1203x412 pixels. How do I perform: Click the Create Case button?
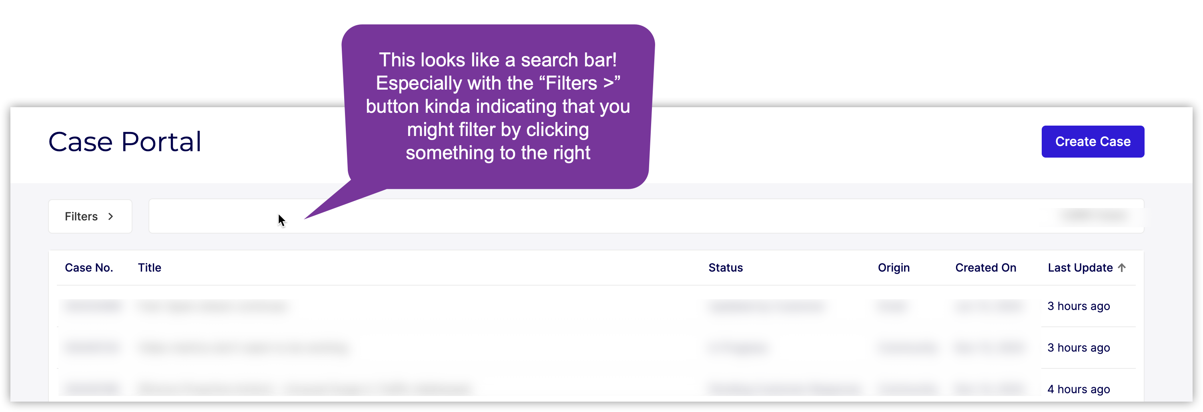point(1092,141)
